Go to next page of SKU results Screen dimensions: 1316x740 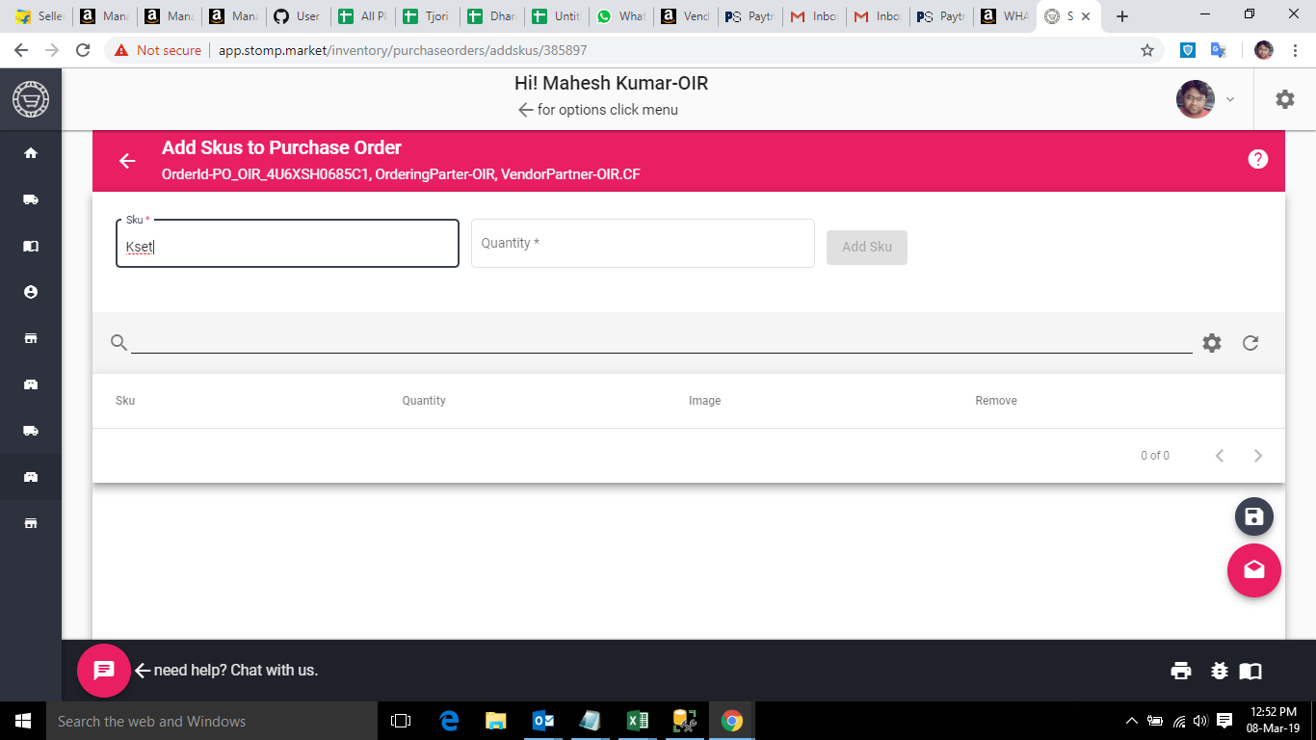[1258, 455]
